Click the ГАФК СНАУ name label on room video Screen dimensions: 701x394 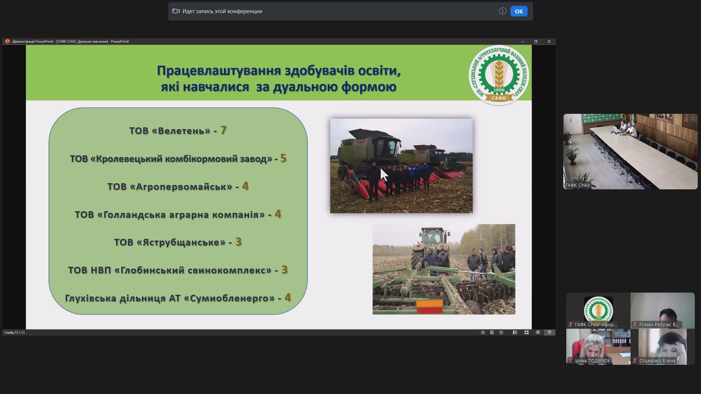(x=578, y=185)
